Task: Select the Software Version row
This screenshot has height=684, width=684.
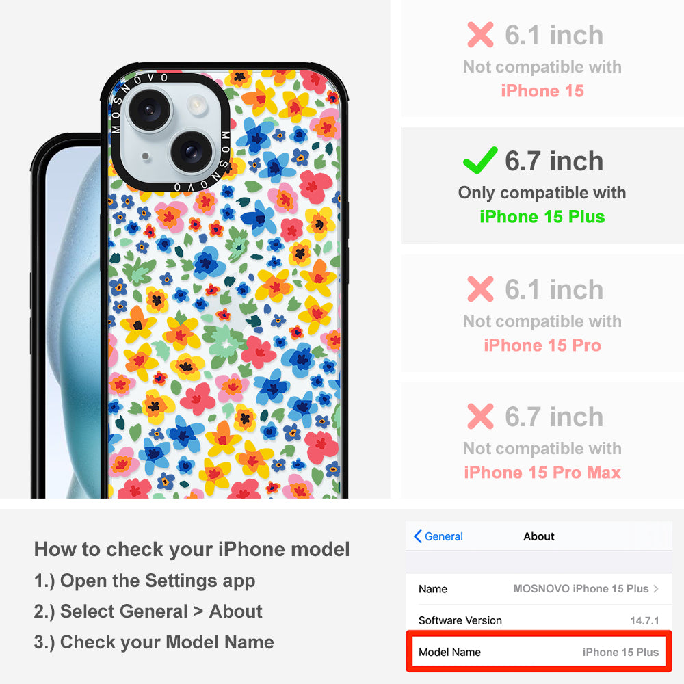Action: tap(539, 620)
